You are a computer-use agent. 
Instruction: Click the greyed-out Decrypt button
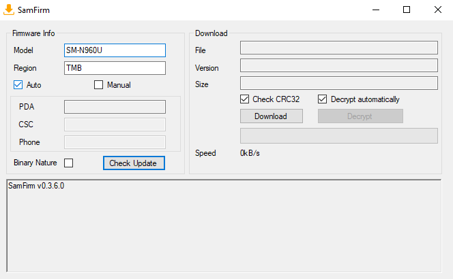[360, 116]
